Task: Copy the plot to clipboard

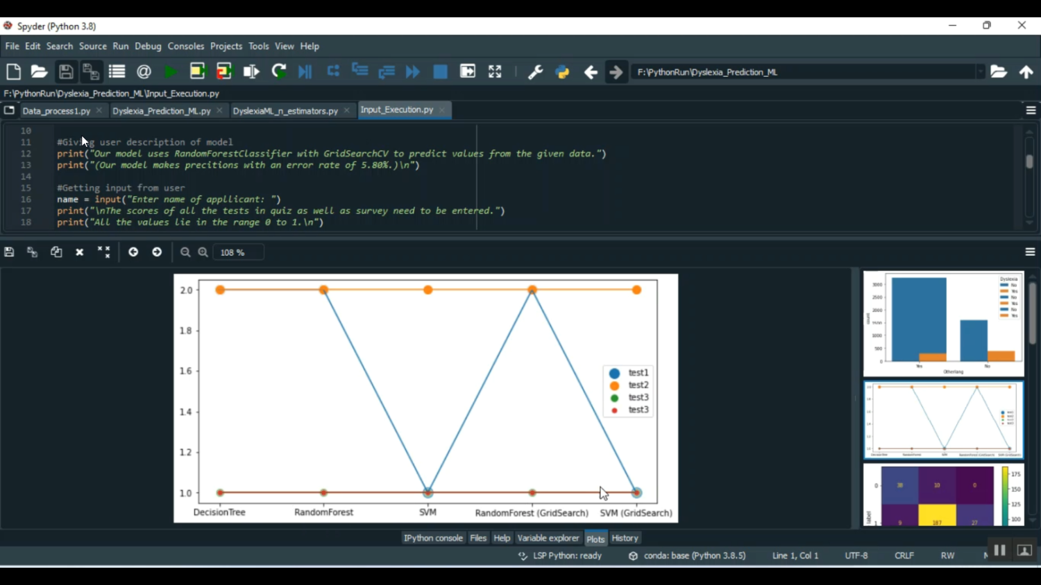Action: (x=56, y=252)
